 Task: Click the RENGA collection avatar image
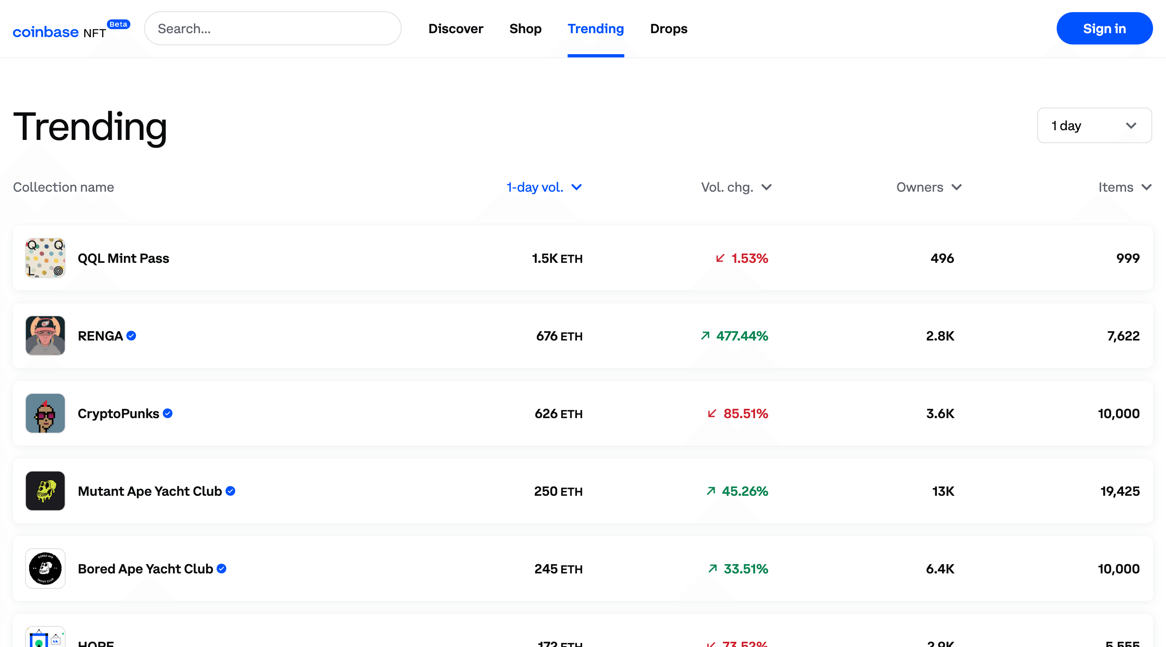click(x=45, y=336)
